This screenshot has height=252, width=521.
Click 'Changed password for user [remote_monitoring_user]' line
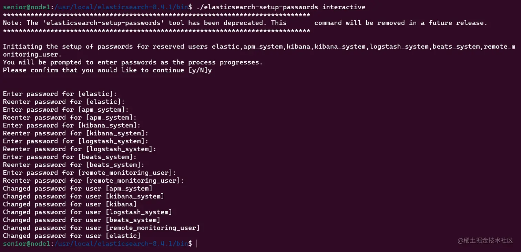tap(101, 228)
